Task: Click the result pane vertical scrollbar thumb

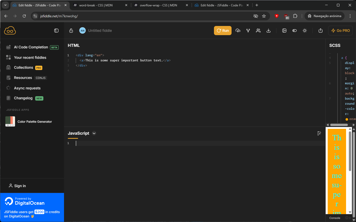Action: (x=350, y=151)
